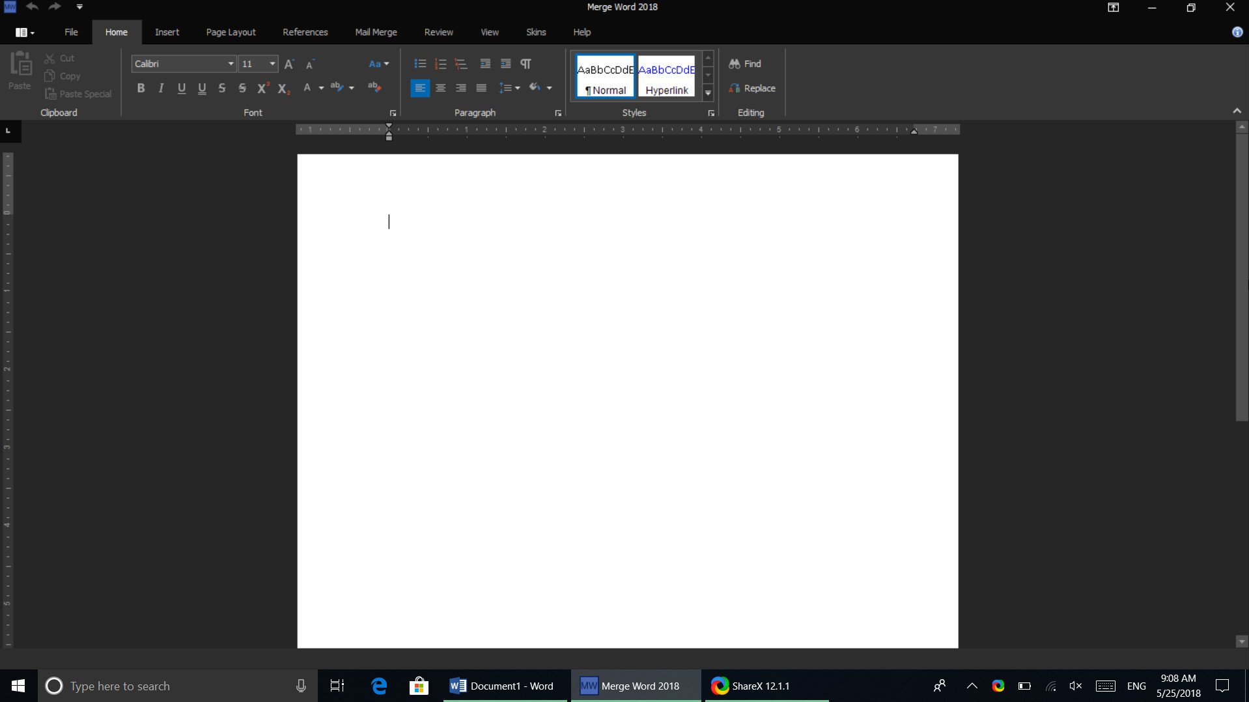The width and height of the screenshot is (1249, 702).
Task: Apply subscript formatting
Action: pyautogui.click(x=283, y=89)
